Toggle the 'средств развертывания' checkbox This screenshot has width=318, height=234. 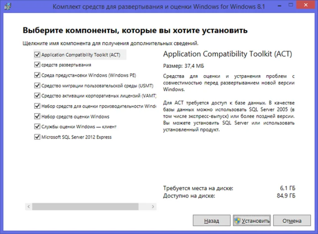tap(37, 65)
